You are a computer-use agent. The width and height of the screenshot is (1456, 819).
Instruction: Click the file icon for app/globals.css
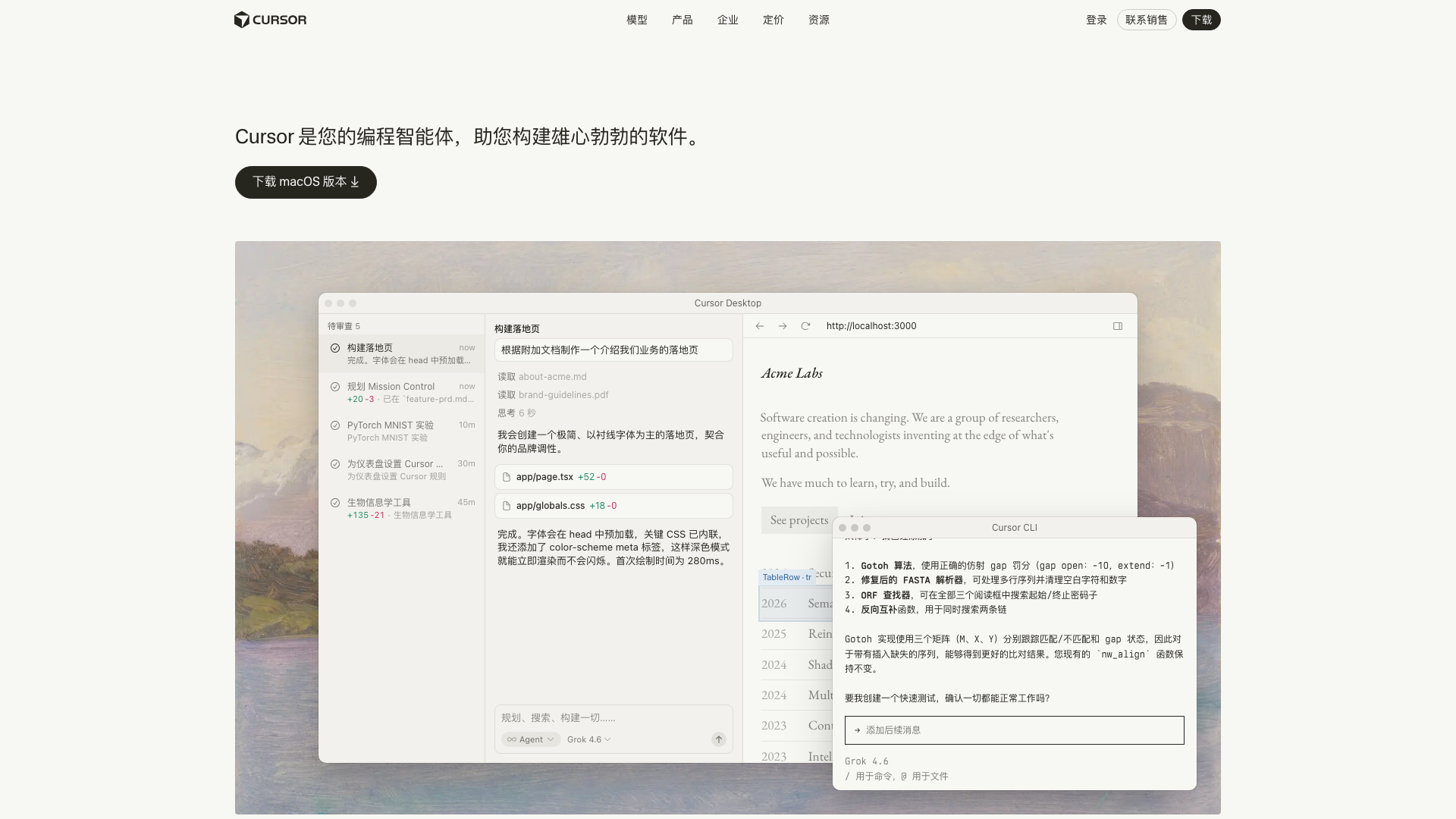(x=507, y=506)
